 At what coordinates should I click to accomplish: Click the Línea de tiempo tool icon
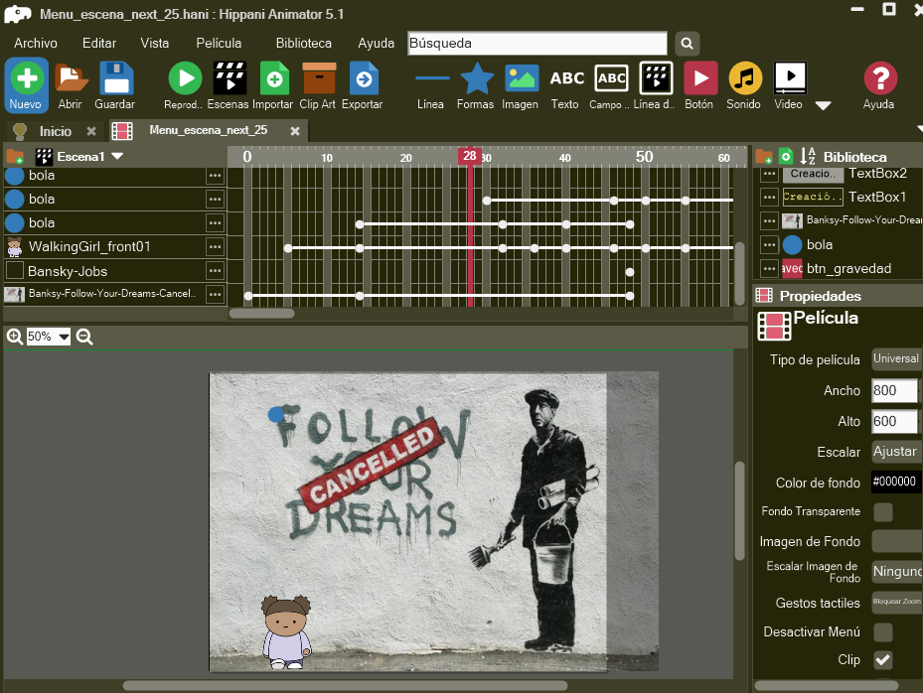(x=655, y=85)
